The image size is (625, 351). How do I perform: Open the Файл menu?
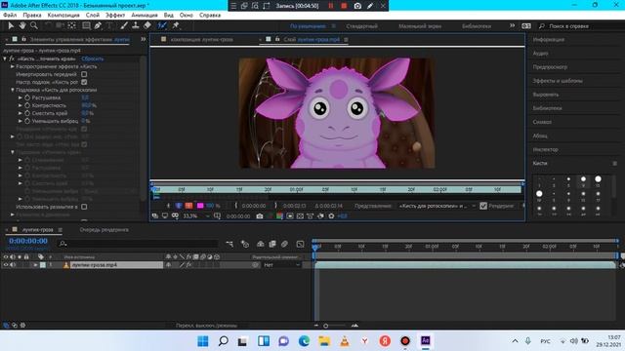tap(10, 16)
